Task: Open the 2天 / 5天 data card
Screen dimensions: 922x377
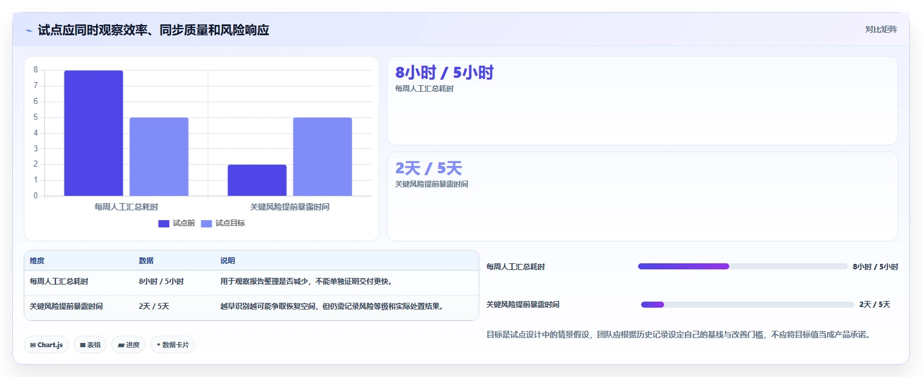Action: point(642,196)
